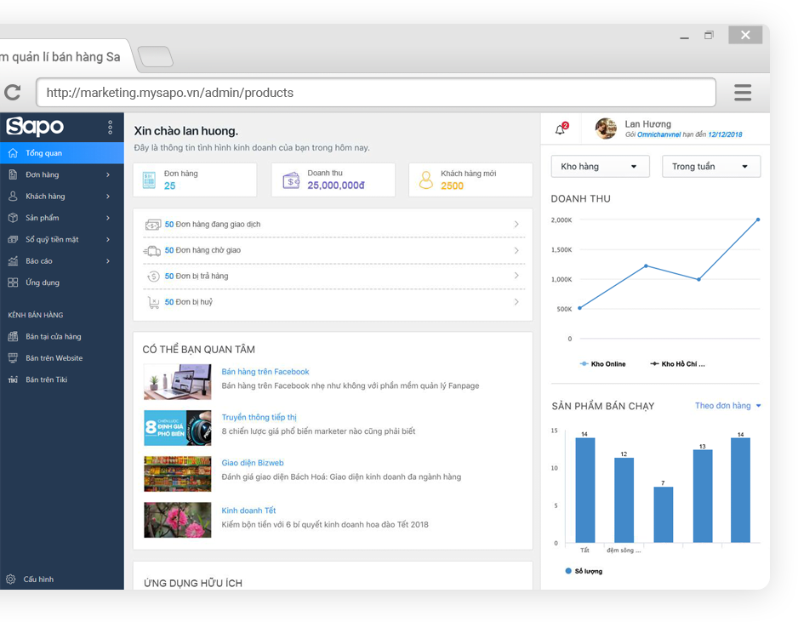Viewport: 798px width, 622px height.
Task: Expand the Đơn hàng sidebar chevron
Action: click(x=108, y=174)
